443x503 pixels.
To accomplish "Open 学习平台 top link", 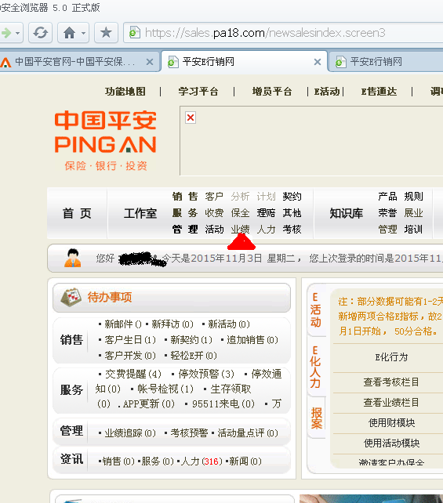I will pyautogui.click(x=198, y=92).
